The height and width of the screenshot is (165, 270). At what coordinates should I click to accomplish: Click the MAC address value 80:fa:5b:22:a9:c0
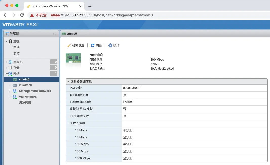click(162, 69)
